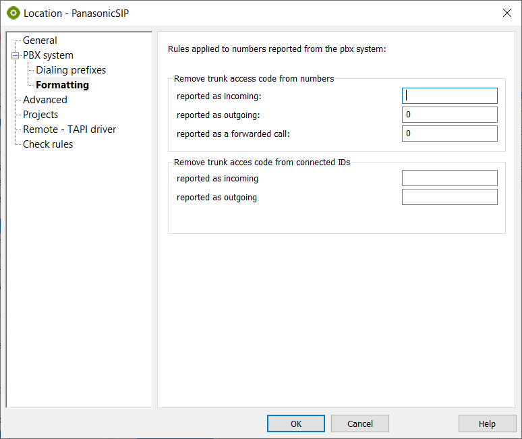The height and width of the screenshot is (439, 522).
Task: Close the Location - PanasonicSIP dialog
Action: 506,13
